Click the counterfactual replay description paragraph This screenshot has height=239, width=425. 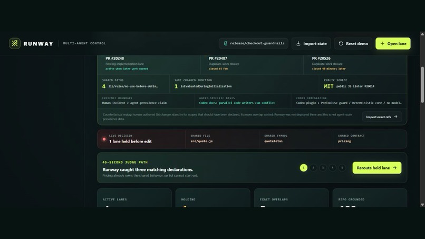227,117
